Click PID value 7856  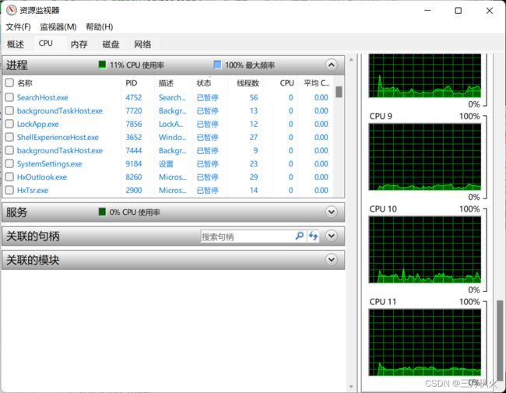pos(134,124)
